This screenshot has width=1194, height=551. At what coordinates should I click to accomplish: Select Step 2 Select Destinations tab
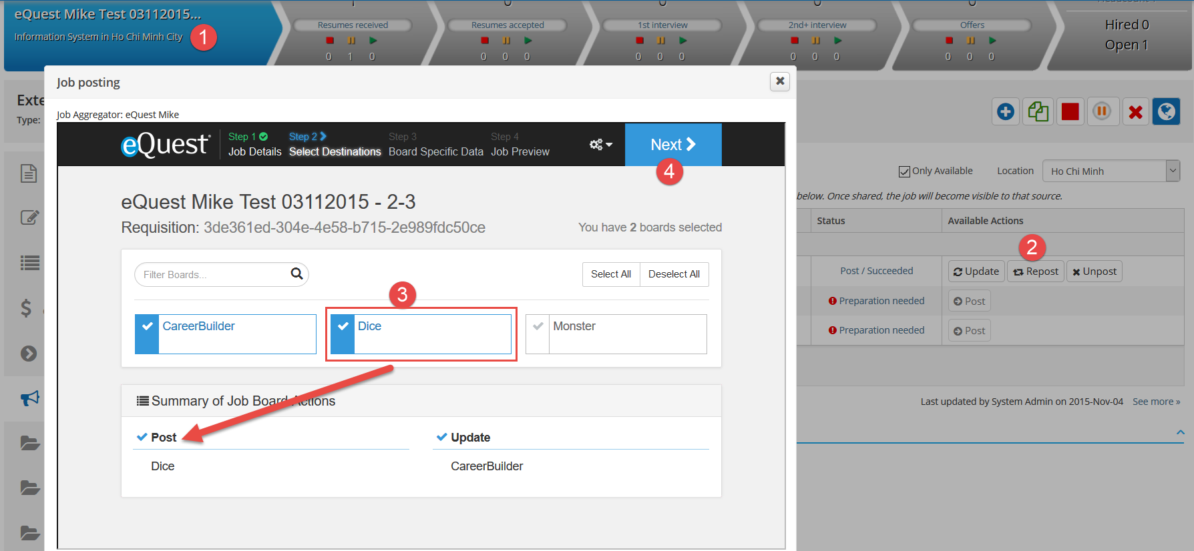click(x=335, y=144)
